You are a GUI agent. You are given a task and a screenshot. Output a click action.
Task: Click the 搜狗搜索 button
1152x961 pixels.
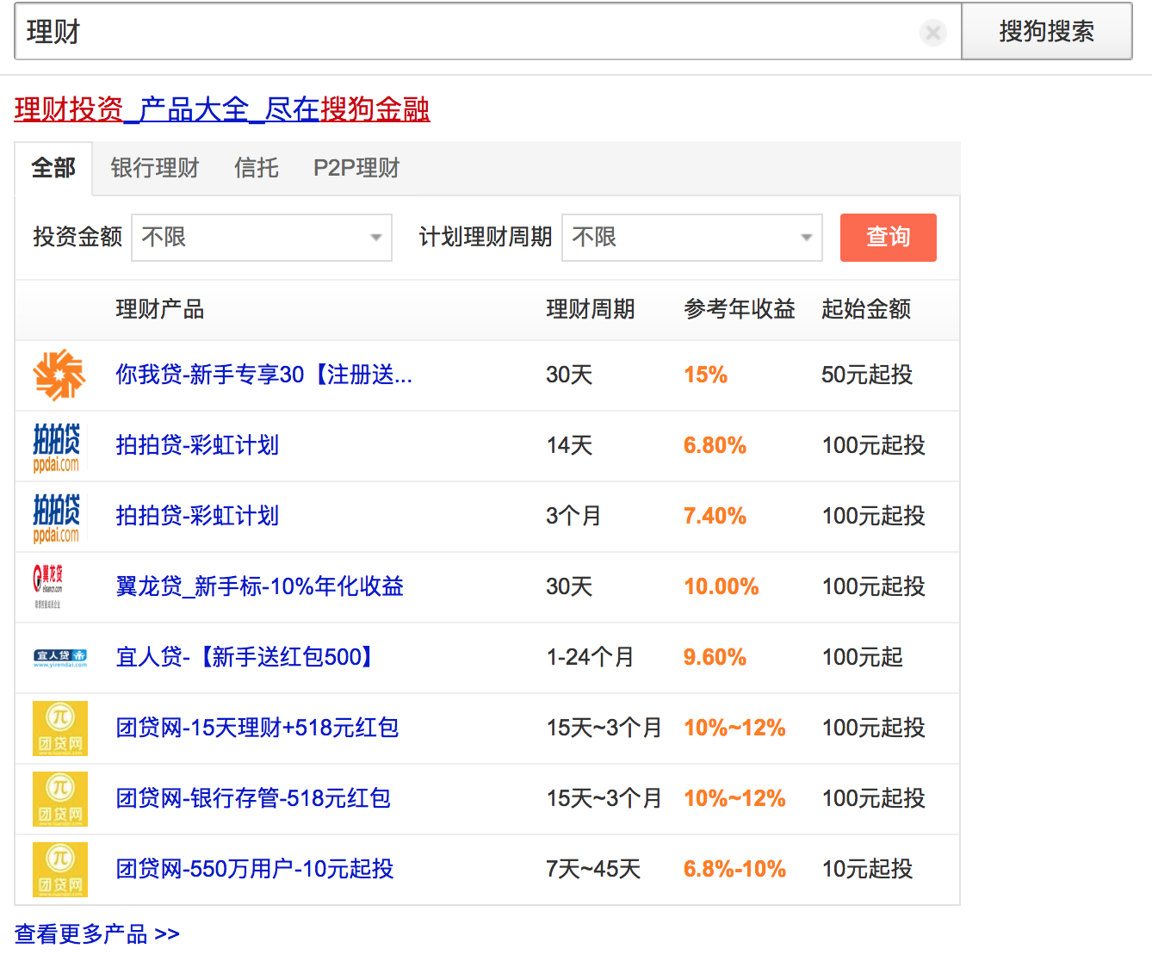1047,32
